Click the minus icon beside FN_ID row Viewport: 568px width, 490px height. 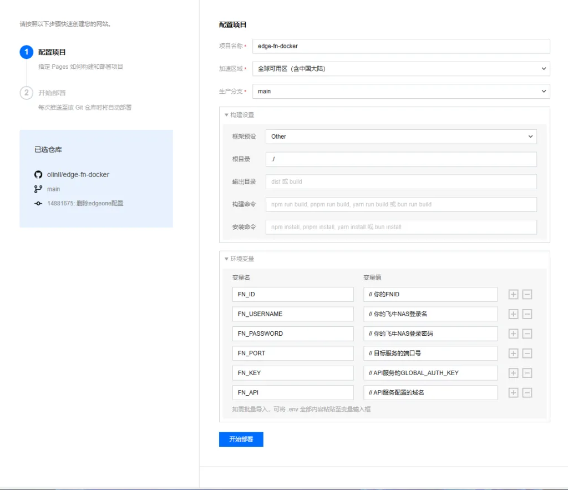pyautogui.click(x=528, y=294)
